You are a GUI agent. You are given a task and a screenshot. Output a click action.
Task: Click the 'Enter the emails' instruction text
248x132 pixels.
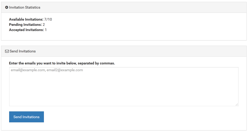point(62,63)
